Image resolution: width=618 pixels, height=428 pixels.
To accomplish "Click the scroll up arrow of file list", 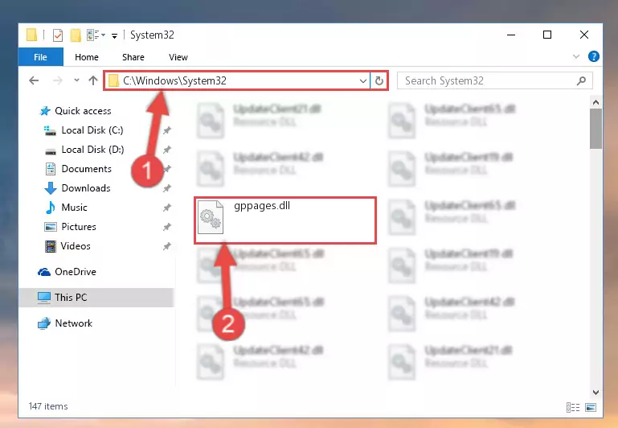I will pyautogui.click(x=596, y=102).
